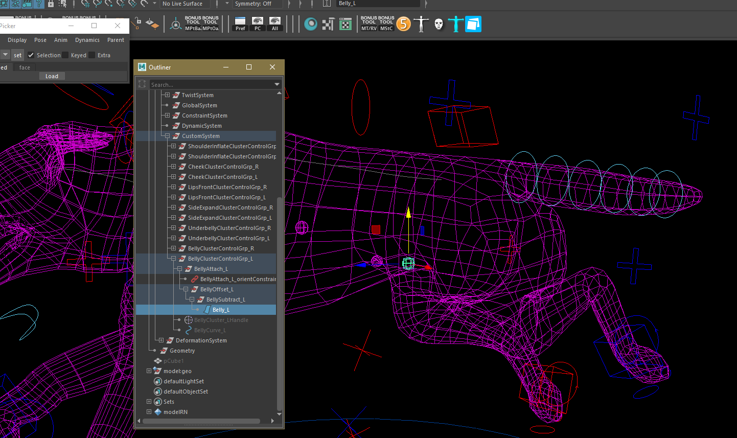Click the MPtBa bonus tool shelf icon
This screenshot has height=438, width=737.
[x=193, y=24]
